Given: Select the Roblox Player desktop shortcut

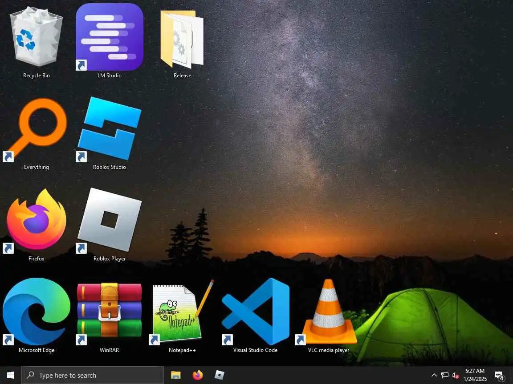Looking at the screenshot, I should 109,220.
